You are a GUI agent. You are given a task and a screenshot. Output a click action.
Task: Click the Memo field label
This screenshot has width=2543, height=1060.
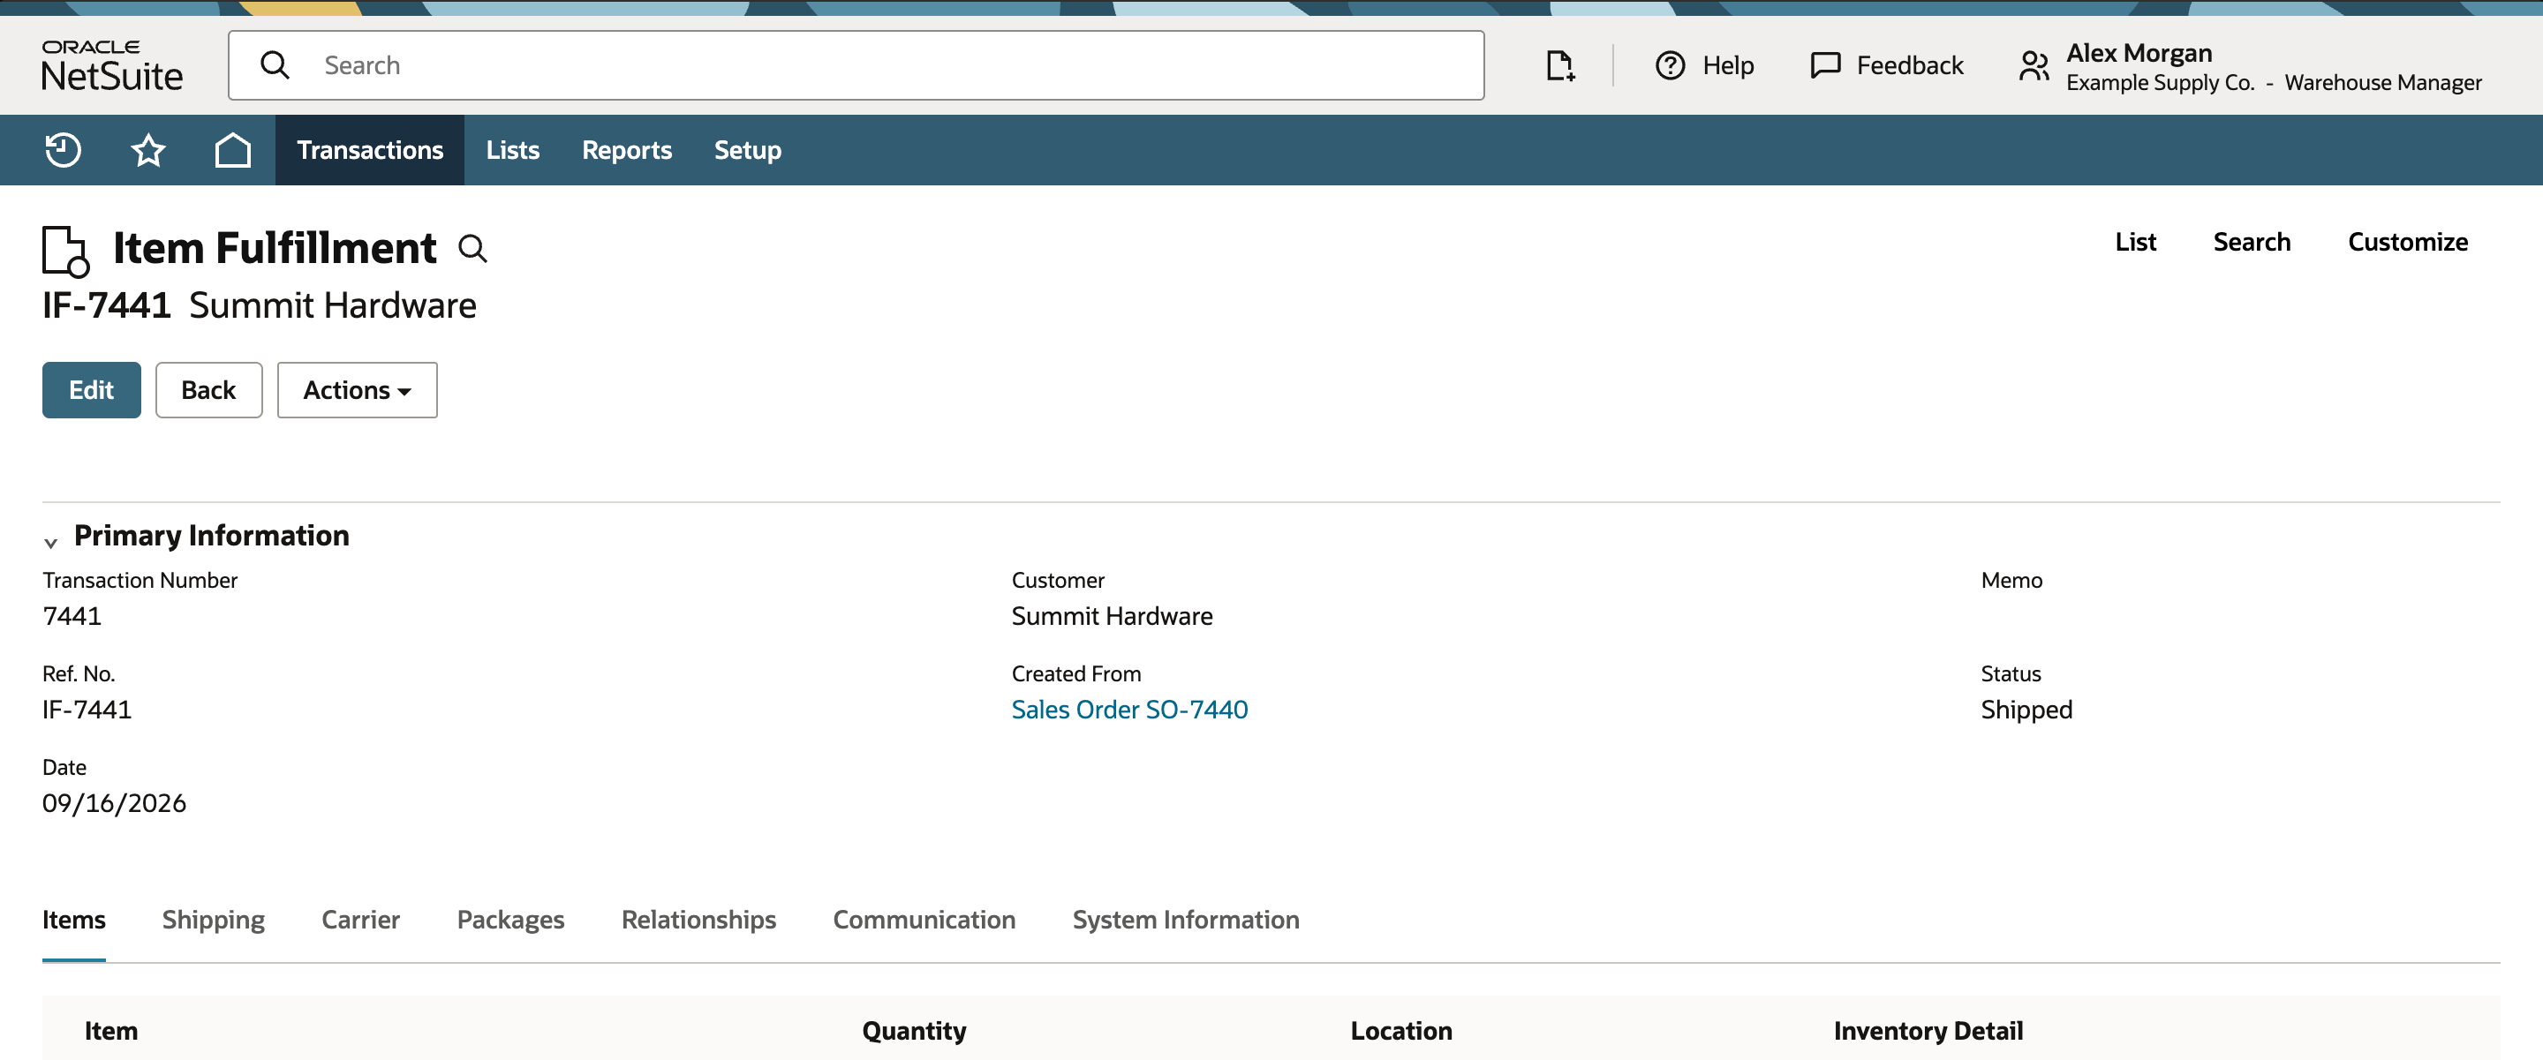coord(2011,581)
